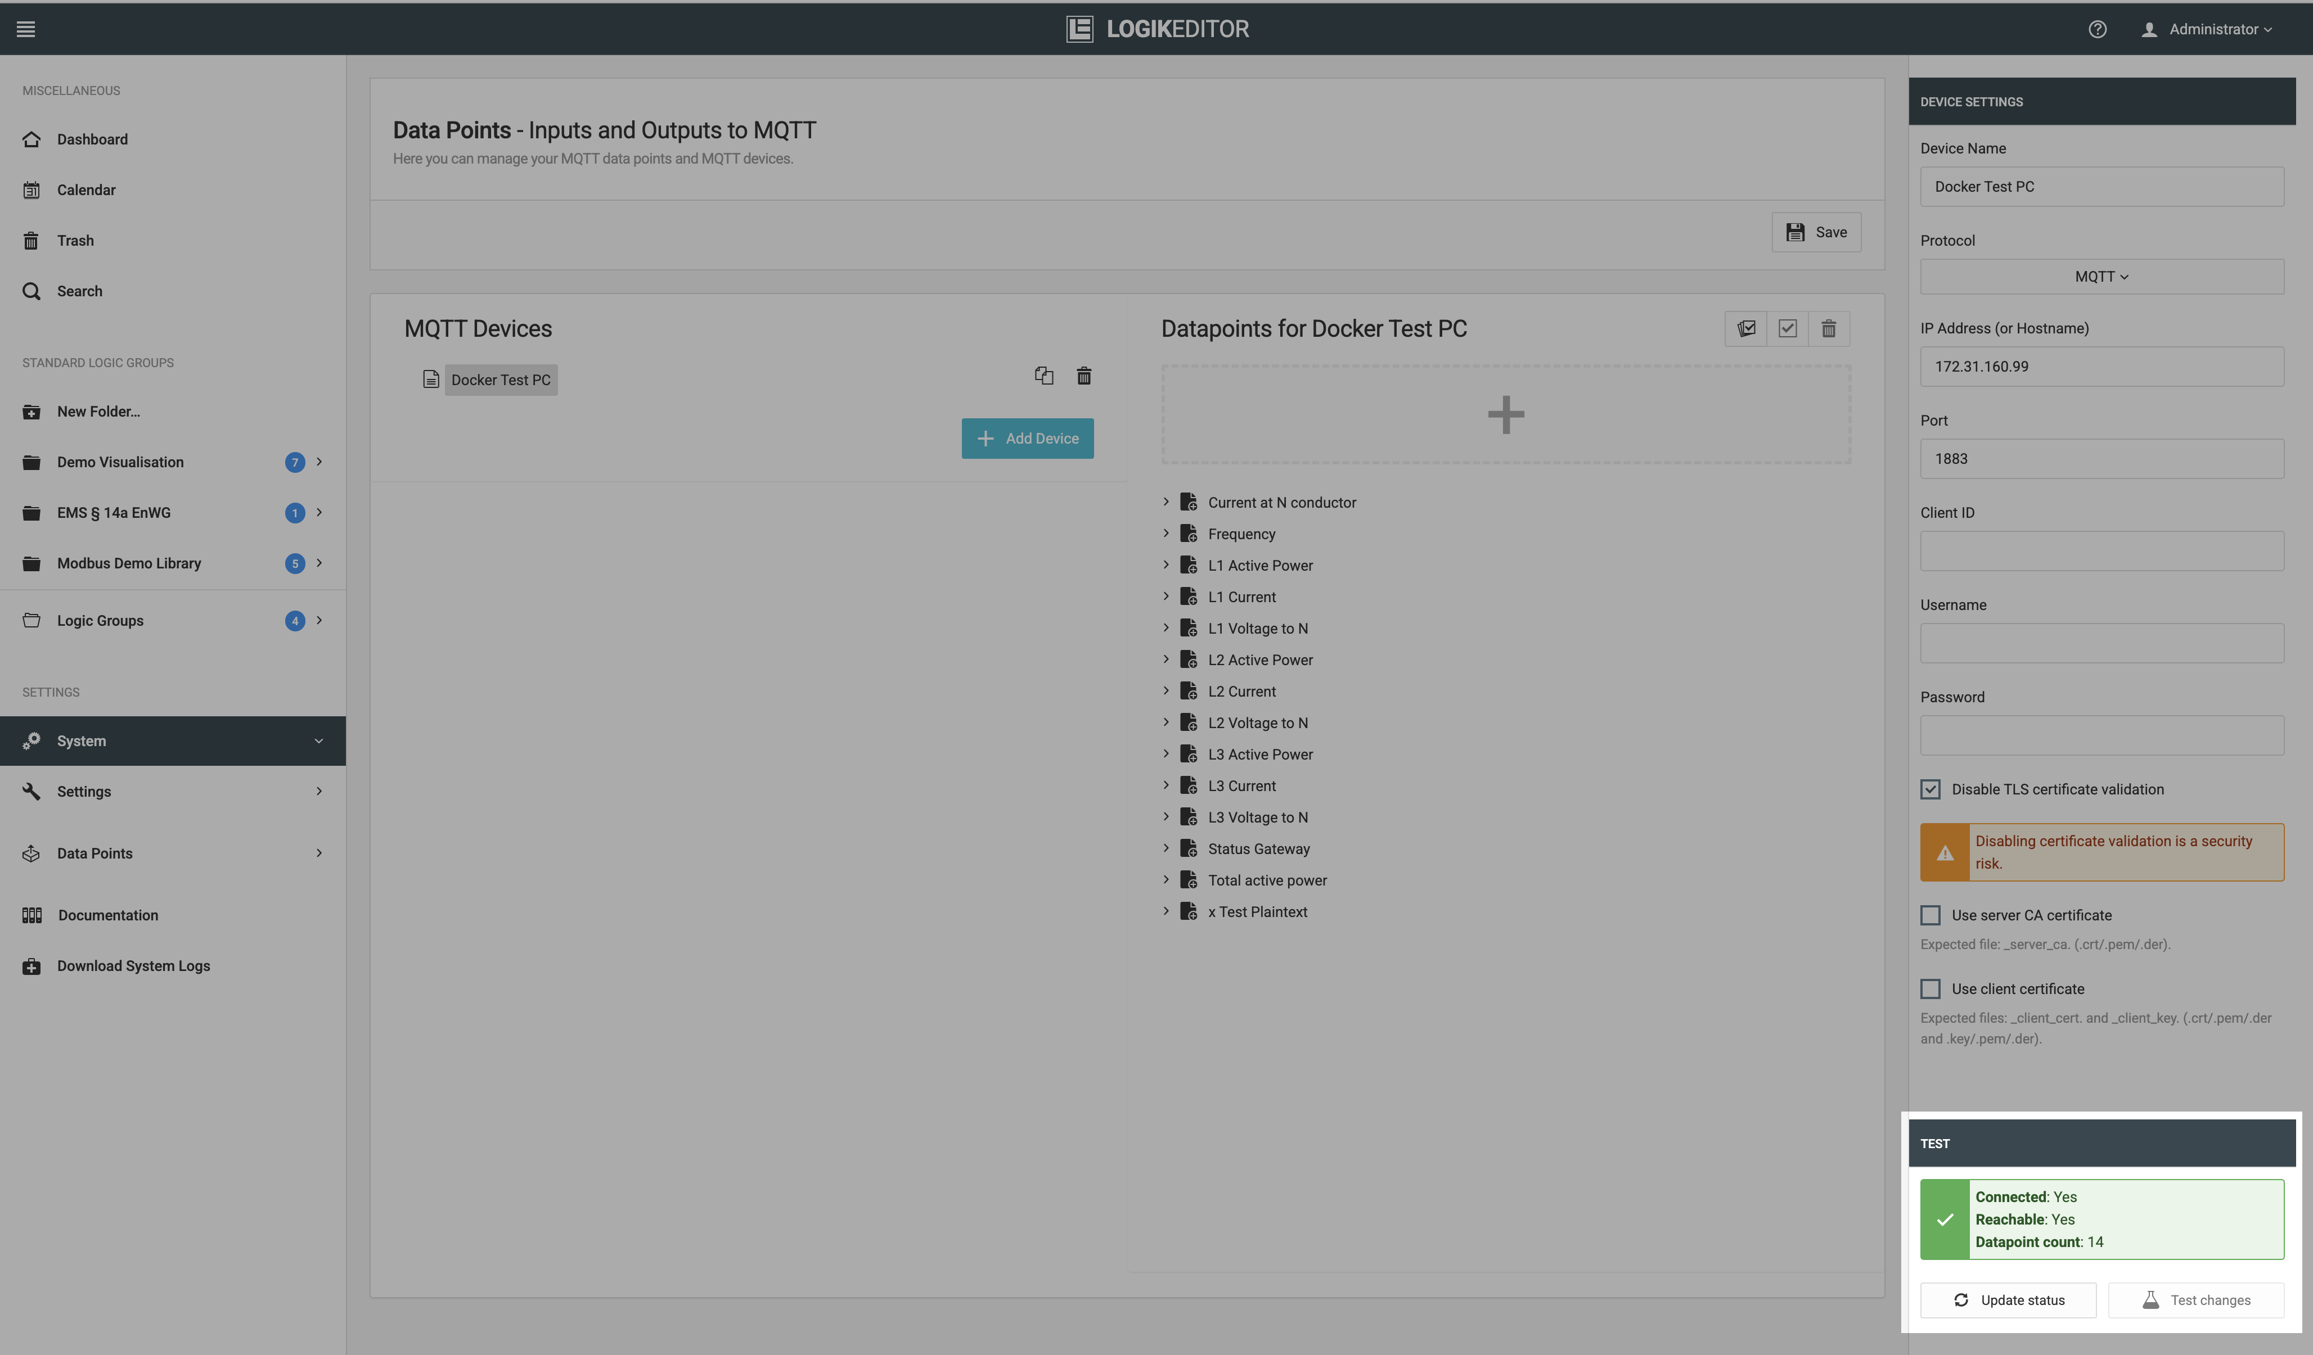Click the Update status button

click(x=2008, y=1300)
